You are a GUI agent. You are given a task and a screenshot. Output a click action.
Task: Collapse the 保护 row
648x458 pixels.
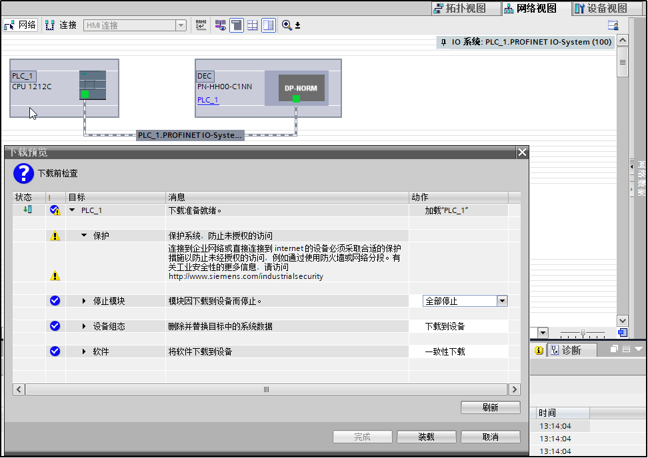84,236
